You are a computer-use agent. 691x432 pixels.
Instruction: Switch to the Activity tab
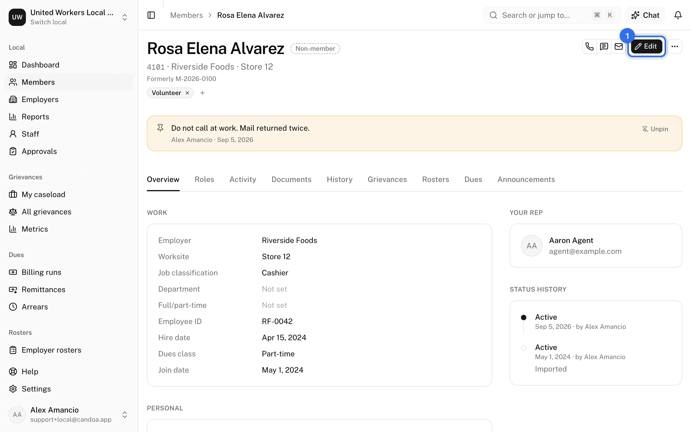click(243, 180)
